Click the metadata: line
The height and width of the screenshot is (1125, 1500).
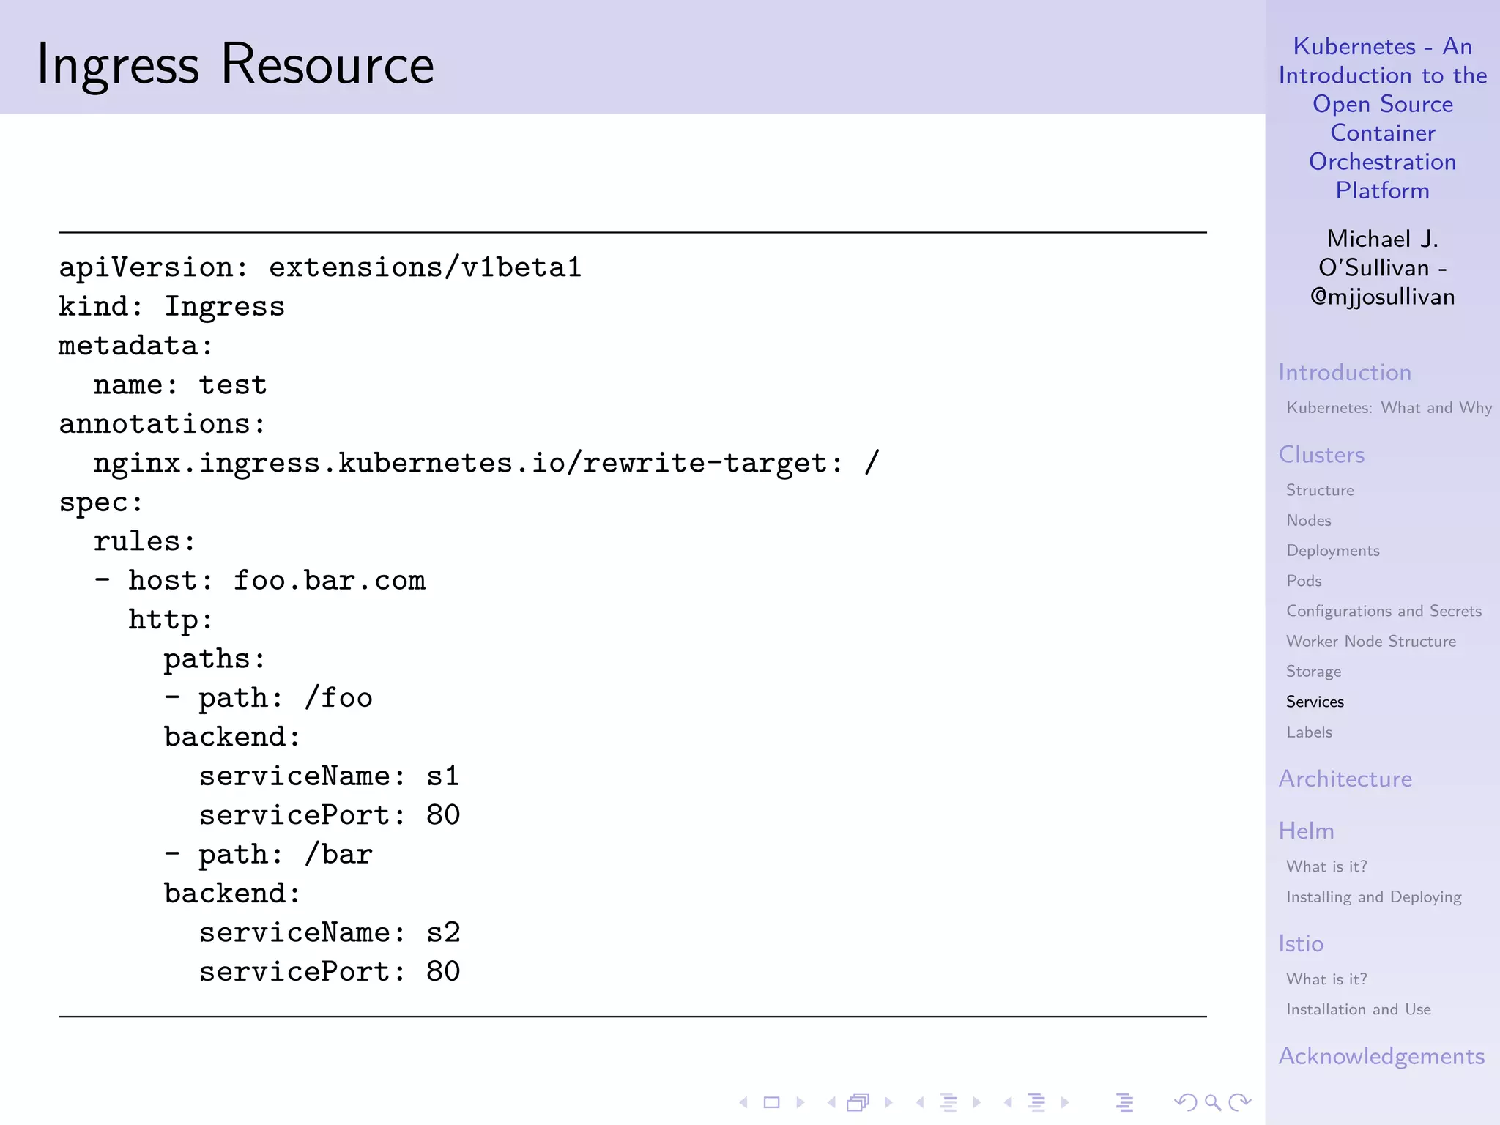(x=135, y=345)
